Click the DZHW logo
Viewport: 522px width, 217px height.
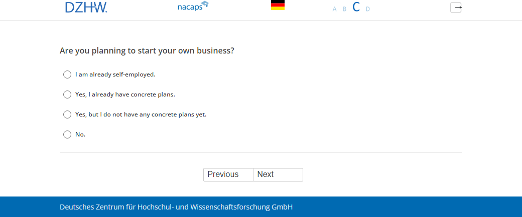point(86,7)
